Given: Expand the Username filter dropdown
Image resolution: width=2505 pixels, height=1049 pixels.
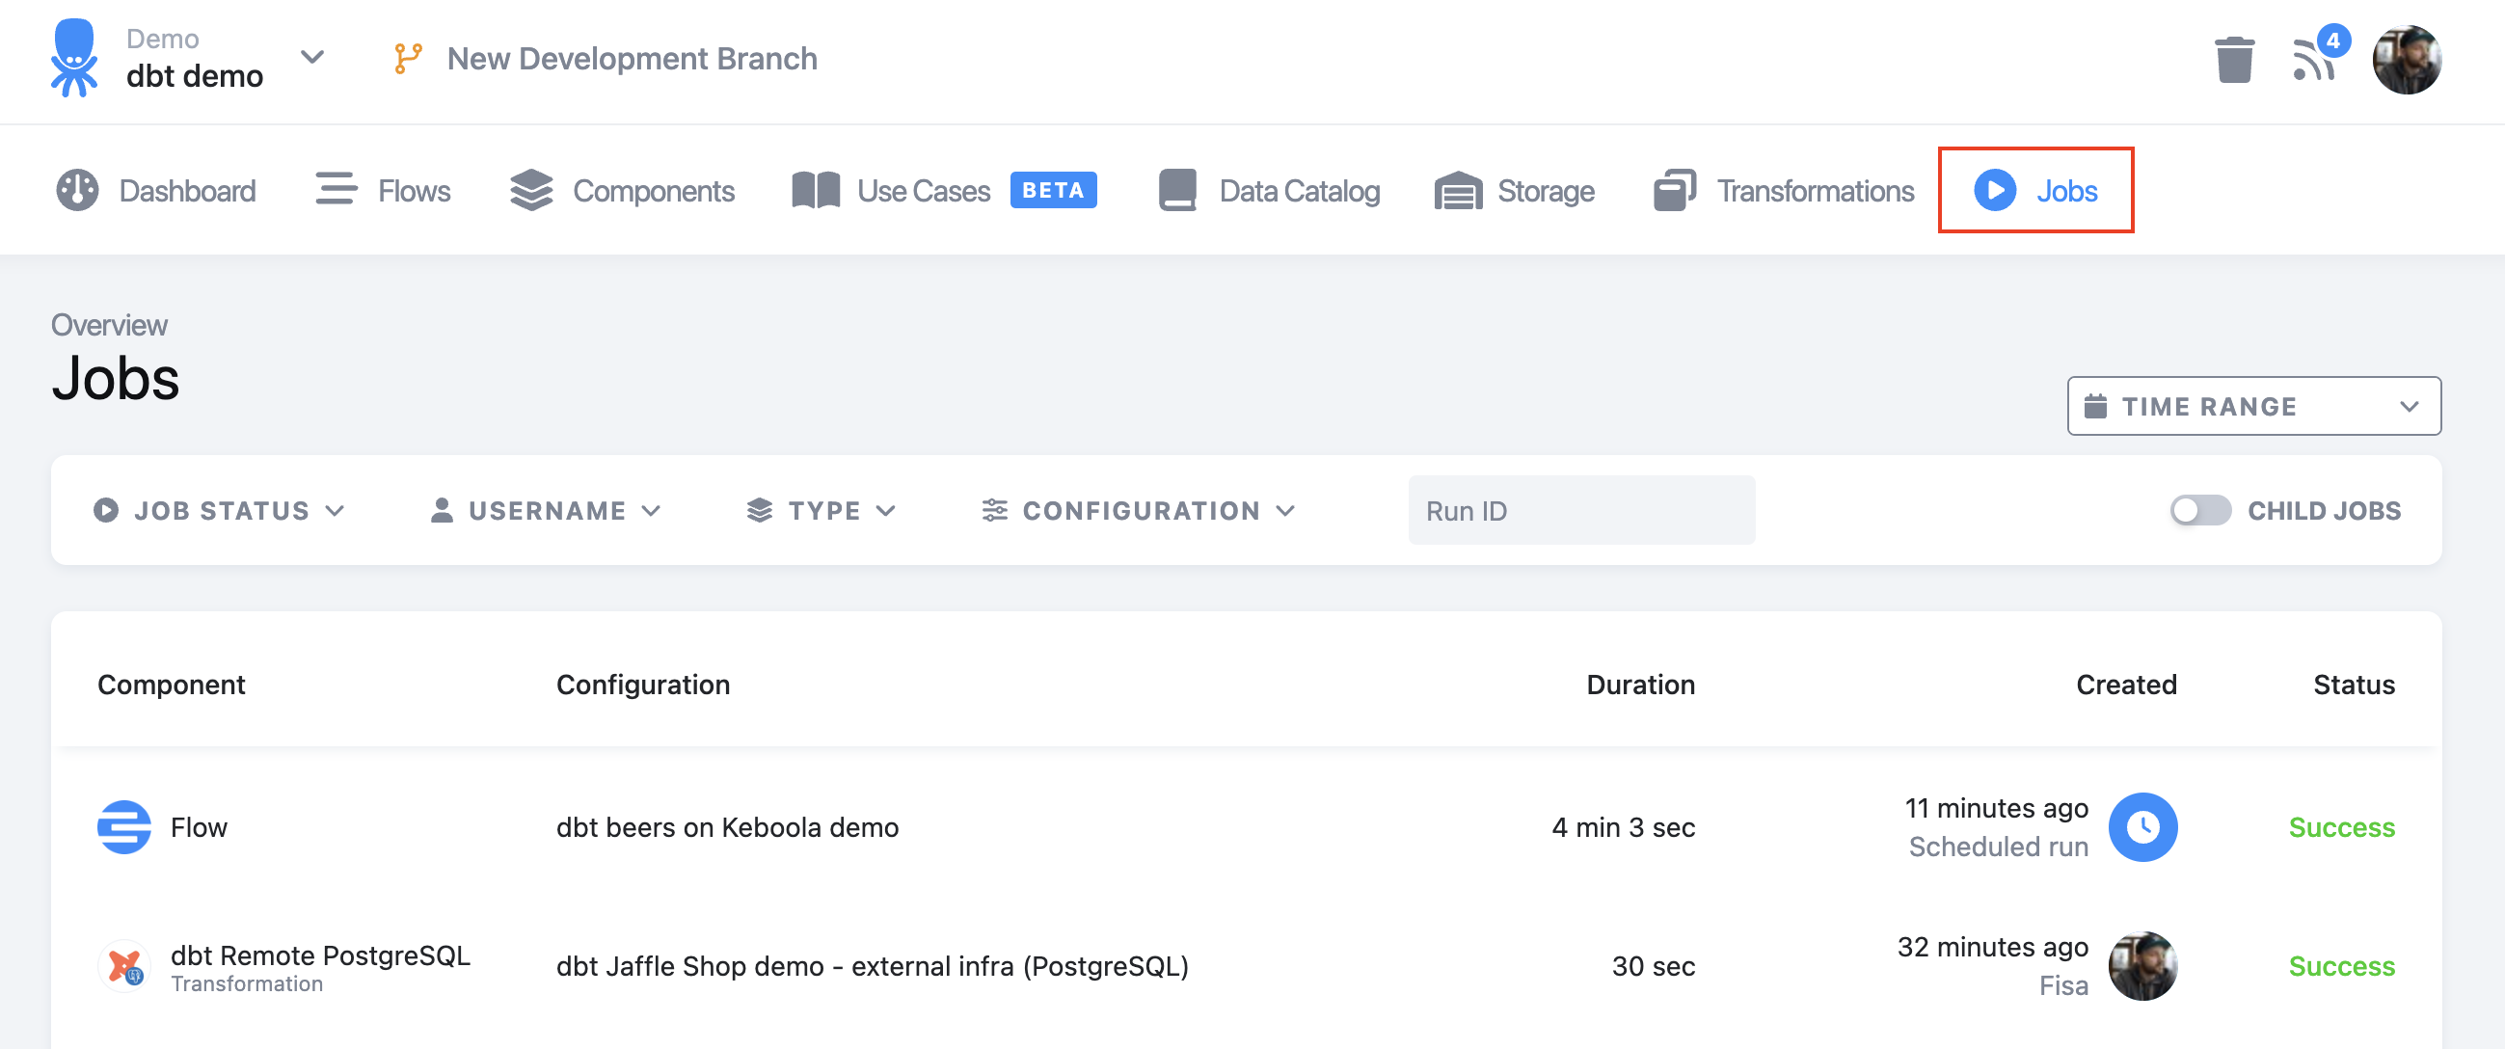Looking at the screenshot, I should tap(546, 509).
